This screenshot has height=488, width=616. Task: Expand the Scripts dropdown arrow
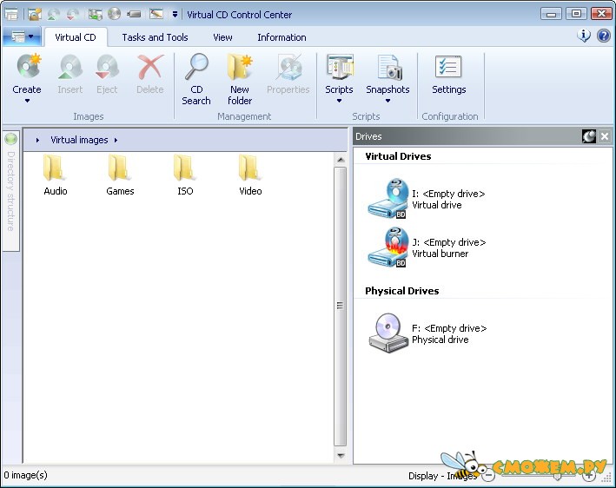(x=339, y=101)
